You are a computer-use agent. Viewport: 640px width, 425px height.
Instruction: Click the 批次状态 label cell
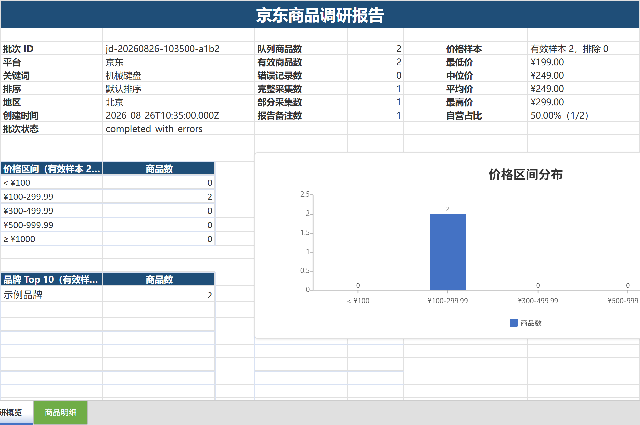(52, 129)
